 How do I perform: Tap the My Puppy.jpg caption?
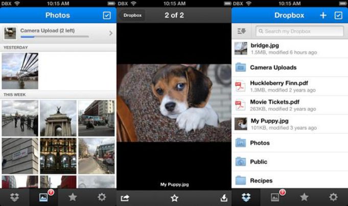coord(174,184)
